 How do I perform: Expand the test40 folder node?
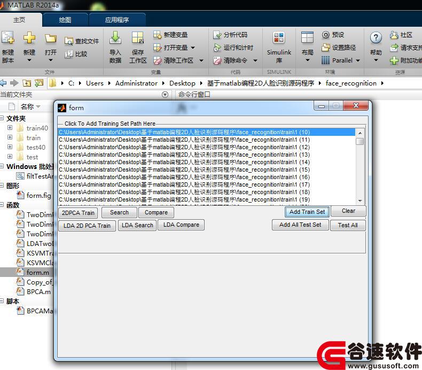click(10, 147)
